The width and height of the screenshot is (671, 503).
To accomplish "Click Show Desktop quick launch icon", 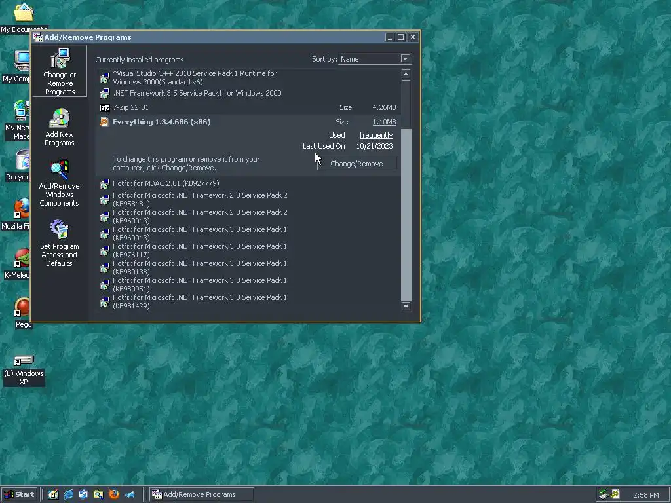I will coord(53,494).
